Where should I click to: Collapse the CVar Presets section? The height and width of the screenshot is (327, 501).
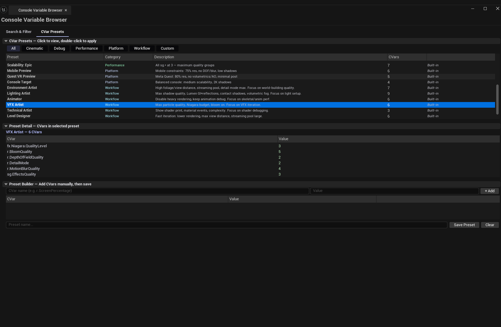[6, 41]
